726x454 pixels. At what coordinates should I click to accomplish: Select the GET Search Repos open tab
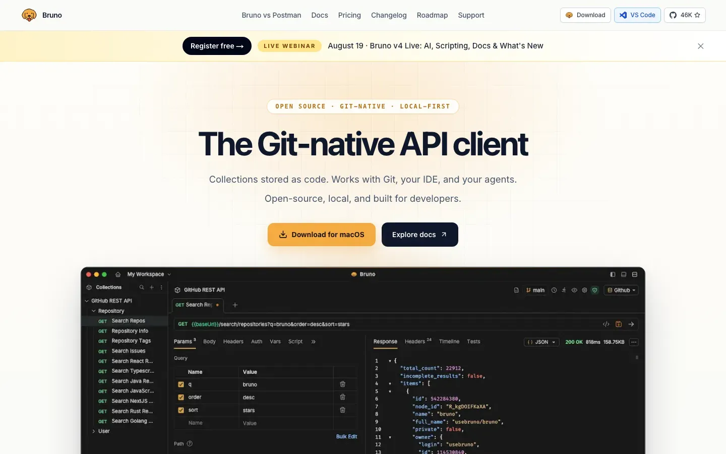[197, 305]
